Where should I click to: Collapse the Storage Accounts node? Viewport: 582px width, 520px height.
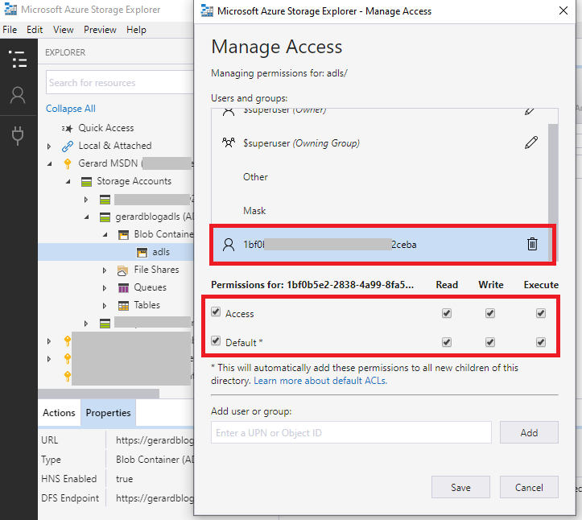coord(68,181)
